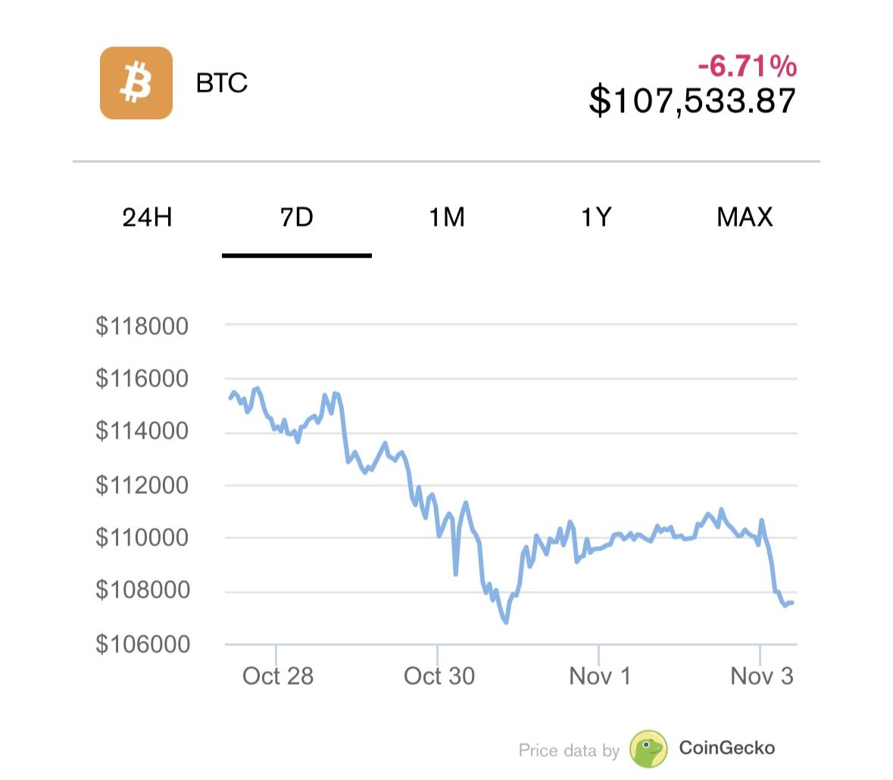Viewport: 893px width, 780px height.
Task: Click the "Price data by" text
Action: pos(568,750)
